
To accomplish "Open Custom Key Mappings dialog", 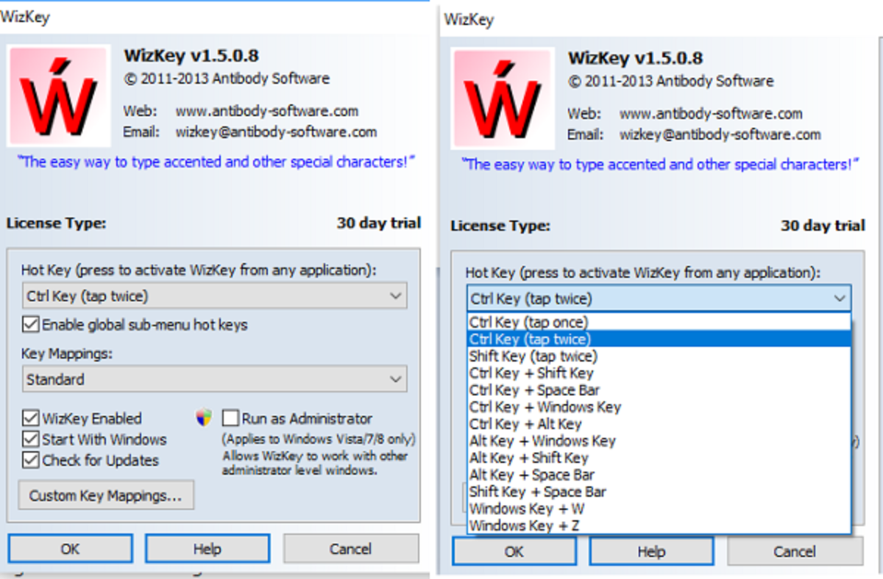I will (106, 495).
